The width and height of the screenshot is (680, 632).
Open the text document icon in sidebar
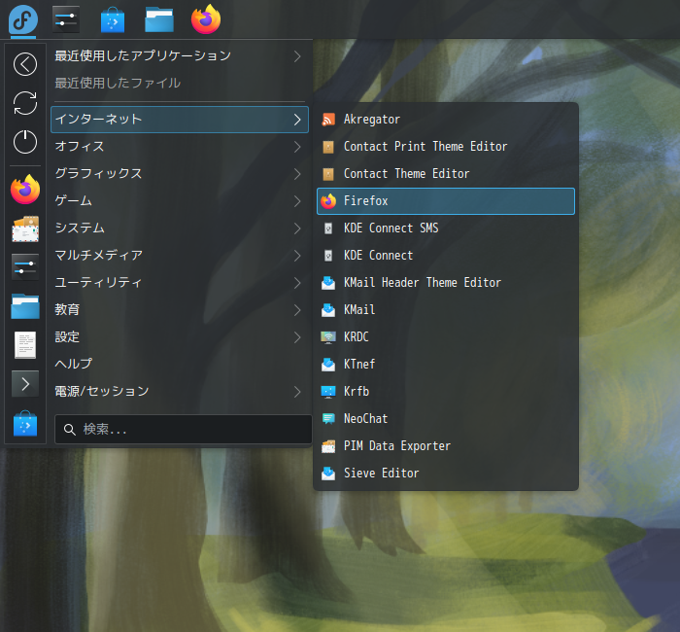pos(25,345)
